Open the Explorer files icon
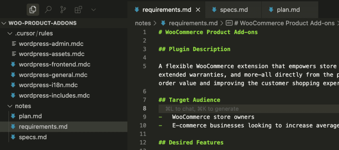 33,10
